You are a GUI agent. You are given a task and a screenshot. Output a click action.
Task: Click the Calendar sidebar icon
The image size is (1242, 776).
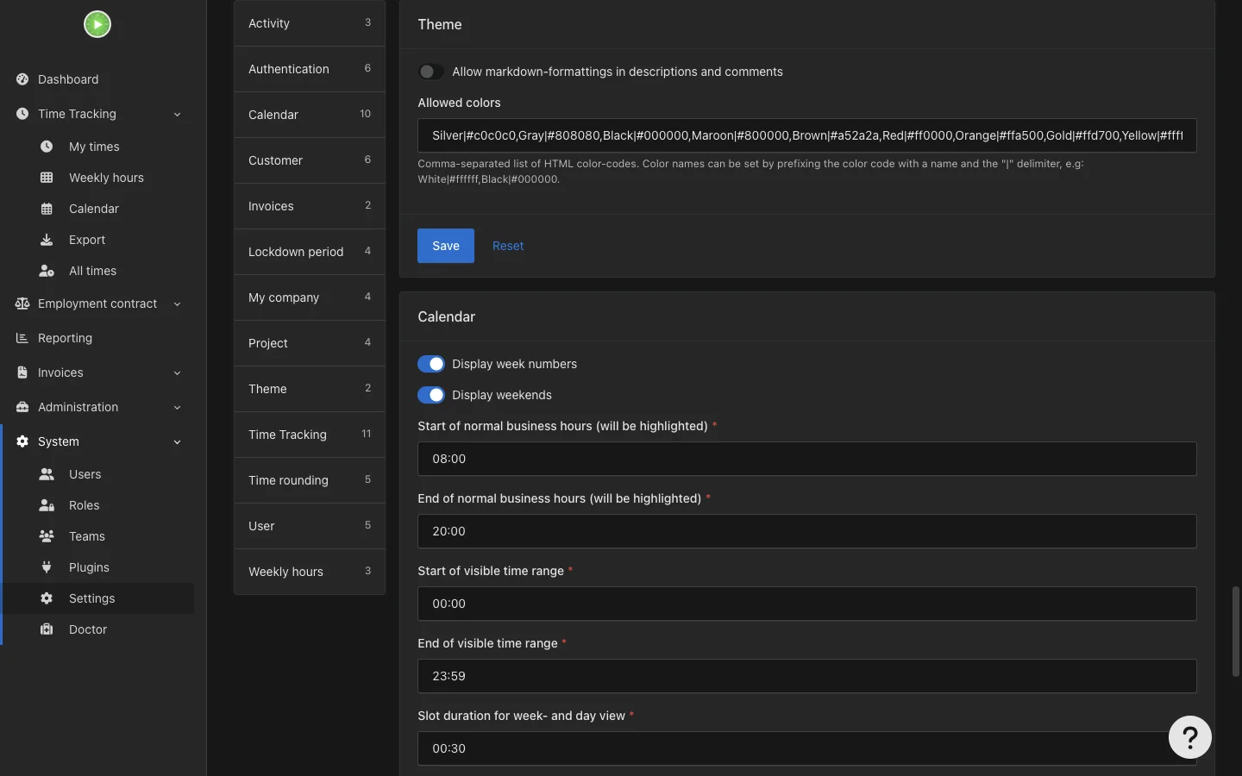47,209
